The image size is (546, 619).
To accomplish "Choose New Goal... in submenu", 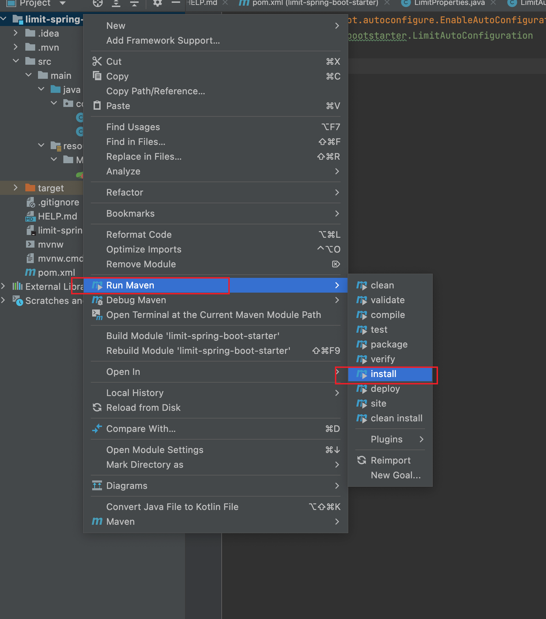I will coord(390,475).
